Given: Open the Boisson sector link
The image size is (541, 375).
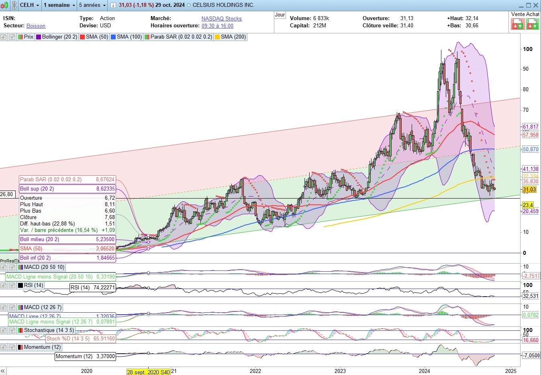Looking at the screenshot, I should (x=36, y=26).
